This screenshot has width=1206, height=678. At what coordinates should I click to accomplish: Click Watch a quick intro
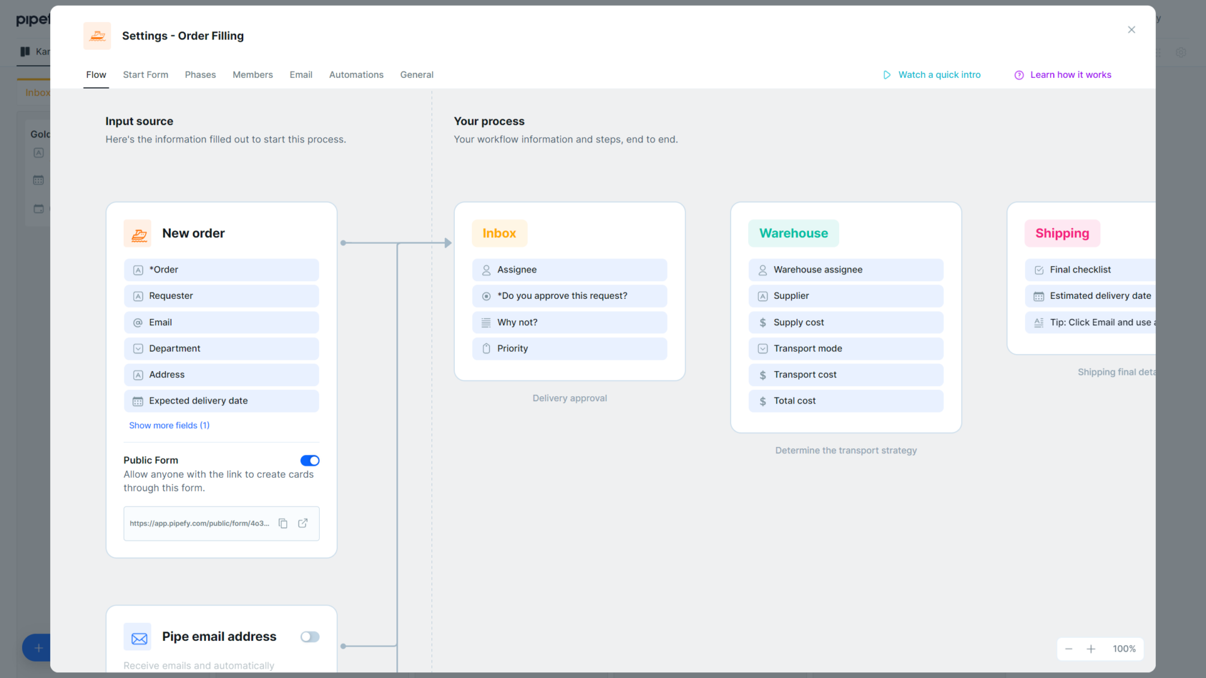938,75
